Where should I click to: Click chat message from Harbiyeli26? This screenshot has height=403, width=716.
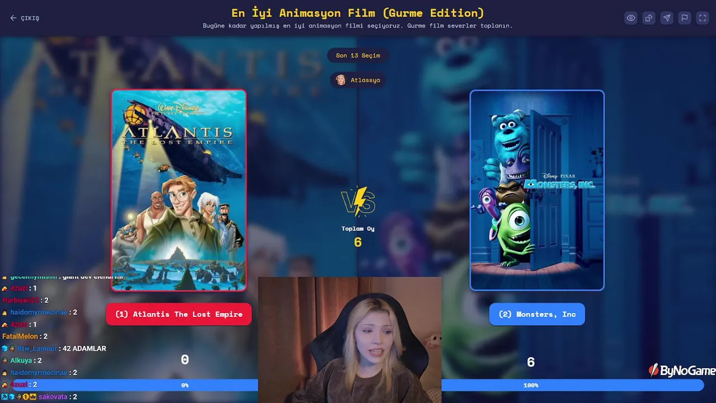click(25, 300)
